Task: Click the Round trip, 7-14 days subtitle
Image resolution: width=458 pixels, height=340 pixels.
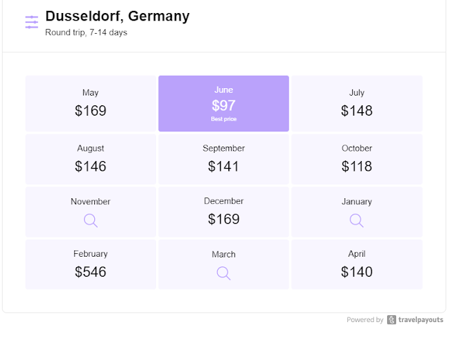Action: pyautogui.click(x=86, y=32)
